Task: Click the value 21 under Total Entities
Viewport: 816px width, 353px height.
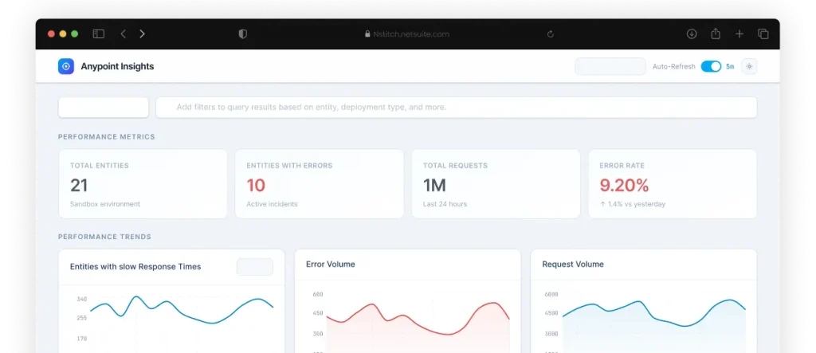Action: (x=79, y=186)
